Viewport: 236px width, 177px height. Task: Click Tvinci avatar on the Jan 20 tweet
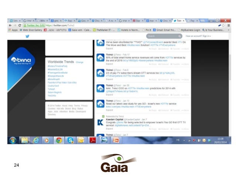[100, 88]
